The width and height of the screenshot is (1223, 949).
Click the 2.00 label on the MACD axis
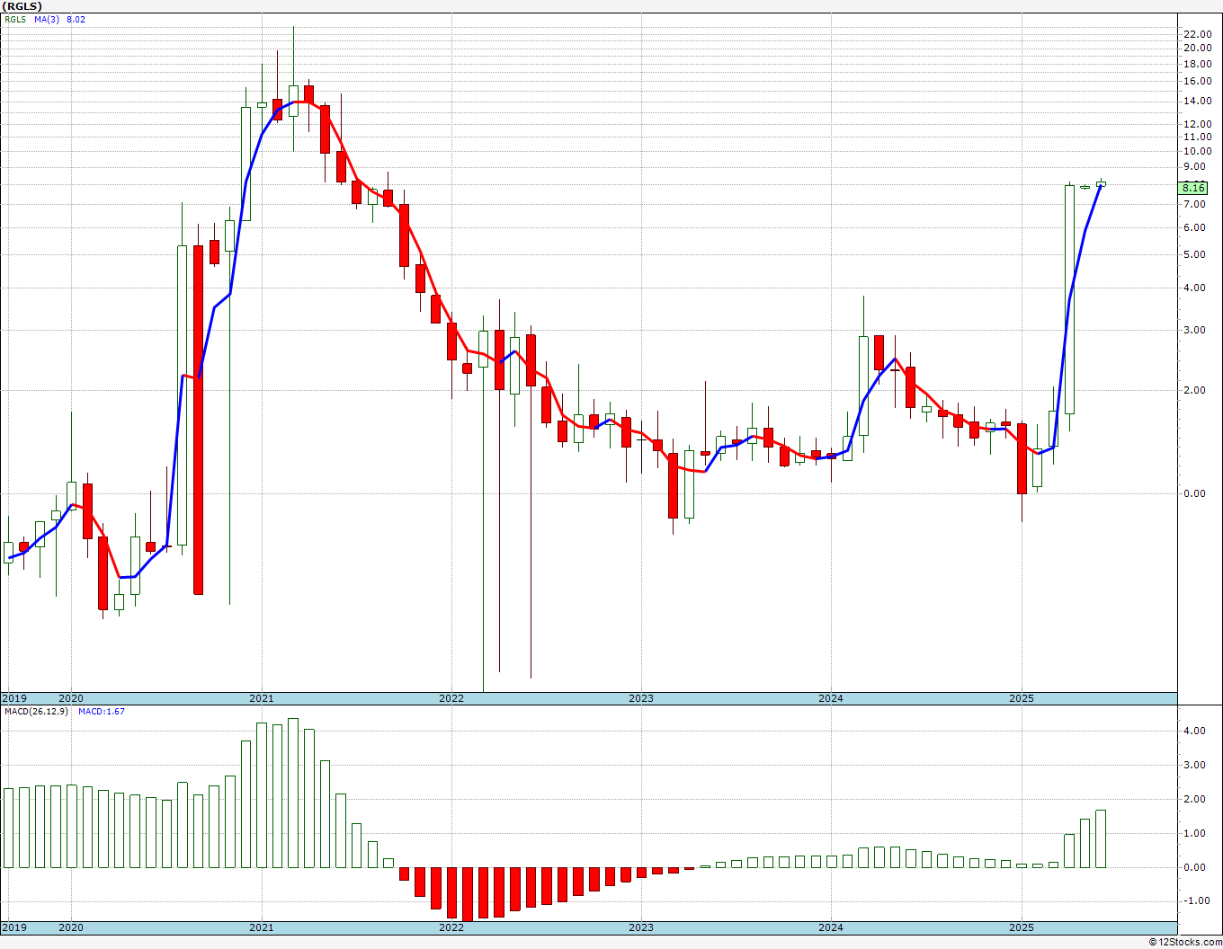click(1194, 799)
